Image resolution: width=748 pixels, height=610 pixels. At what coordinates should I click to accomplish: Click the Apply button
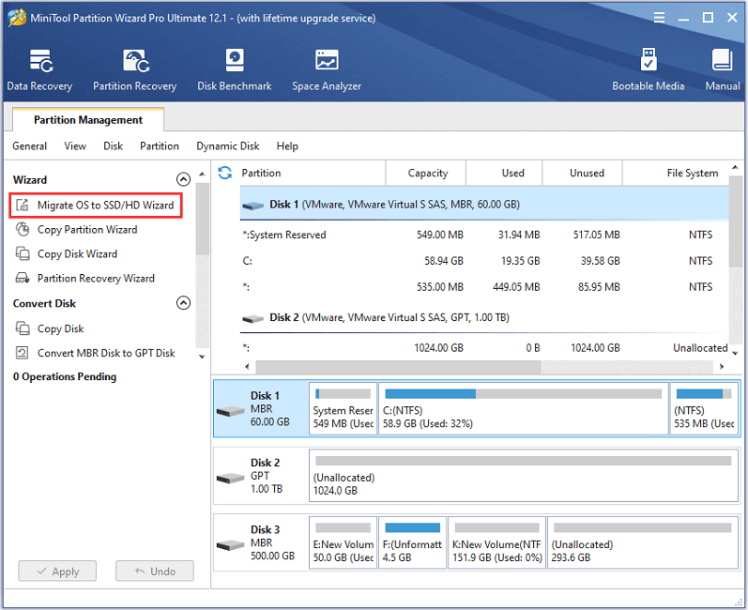(57, 571)
